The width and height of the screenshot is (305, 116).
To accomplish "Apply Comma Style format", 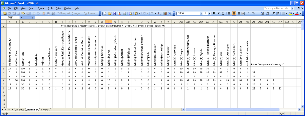I will (258, 13).
